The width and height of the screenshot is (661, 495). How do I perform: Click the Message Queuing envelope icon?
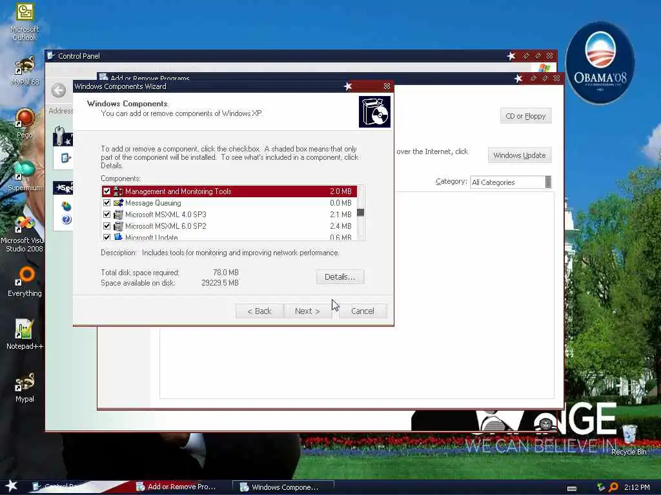(x=118, y=203)
